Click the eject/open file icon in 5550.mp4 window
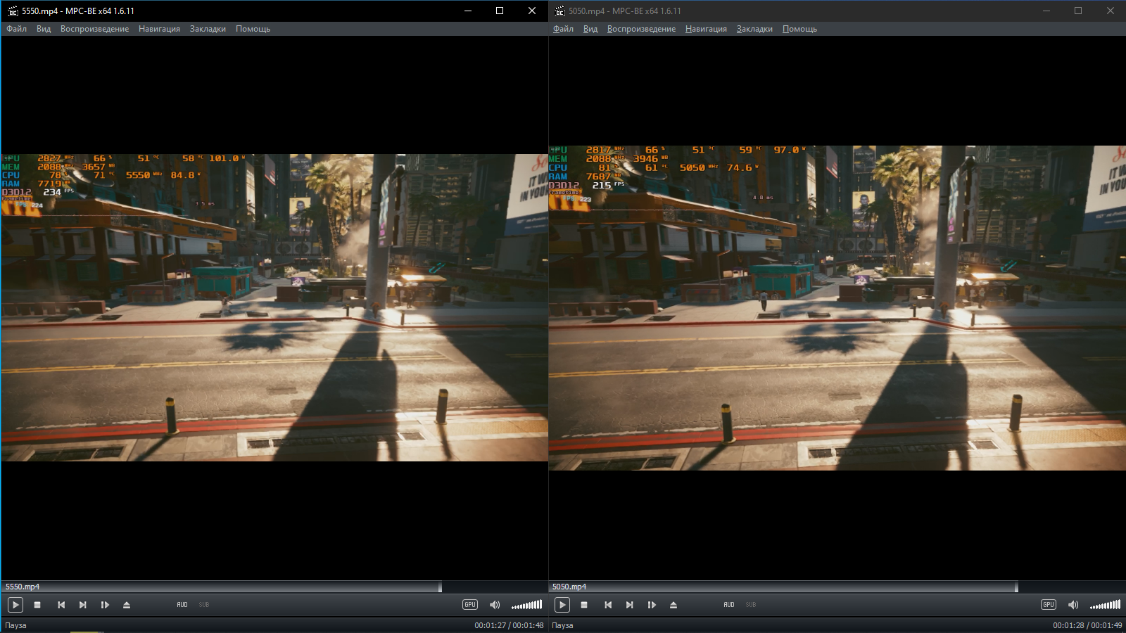 [x=127, y=605]
